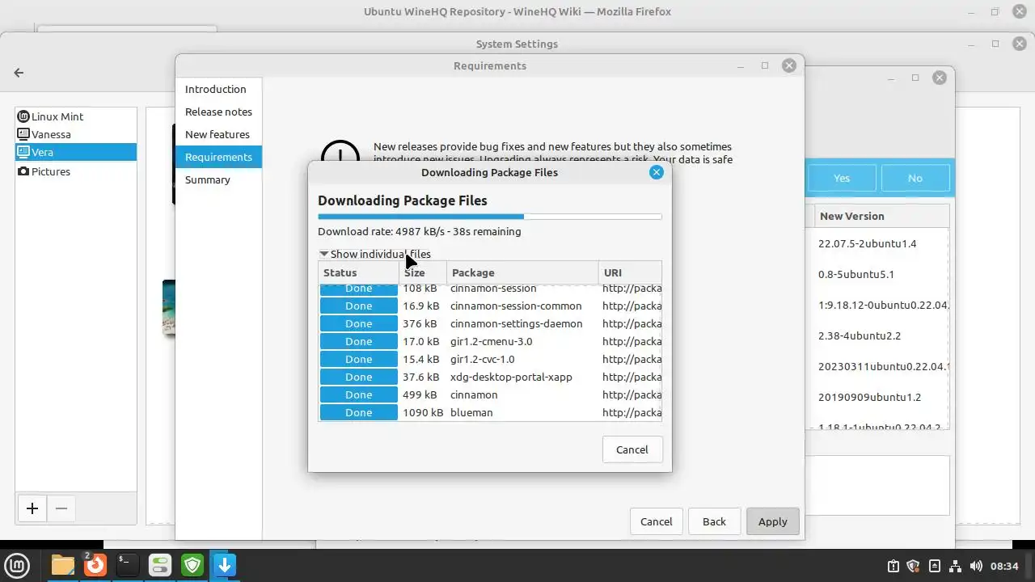Image resolution: width=1035 pixels, height=582 pixels.
Task: Sort by the URI column header
Action: [630, 272]
